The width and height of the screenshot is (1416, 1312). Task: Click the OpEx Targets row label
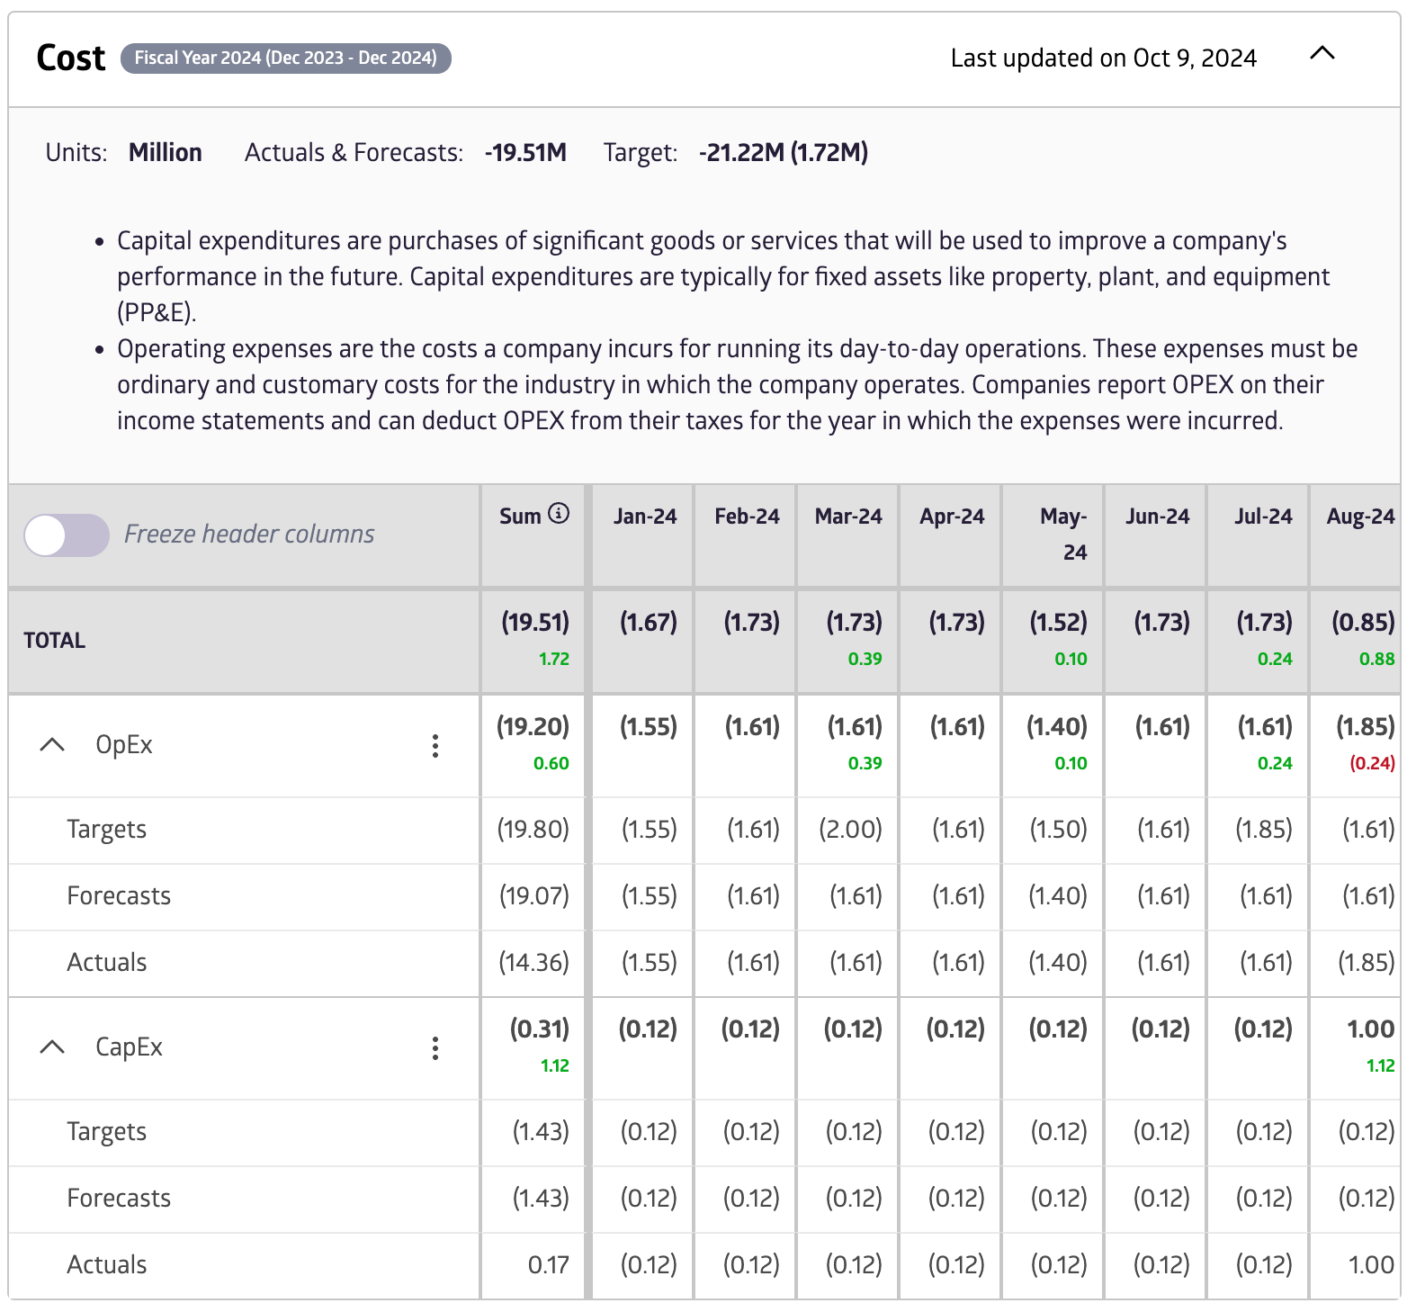click(107, 830)
